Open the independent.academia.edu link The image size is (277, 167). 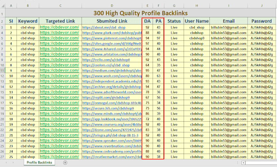tap(112, 81)
